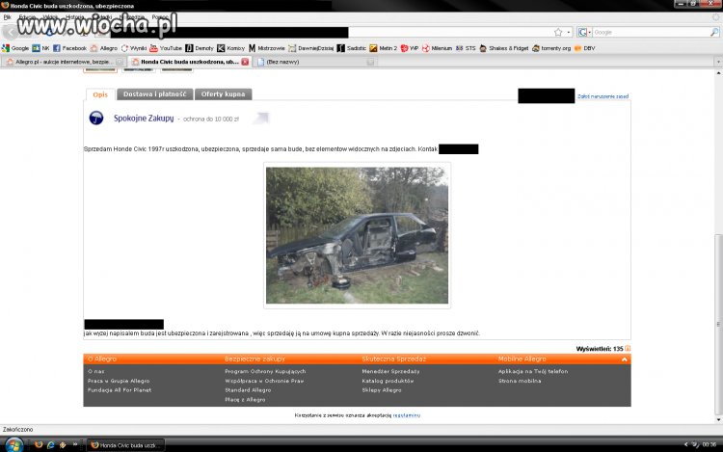
Task: Open the Płacę z Allegro link
Action: [x=245, y=400]
